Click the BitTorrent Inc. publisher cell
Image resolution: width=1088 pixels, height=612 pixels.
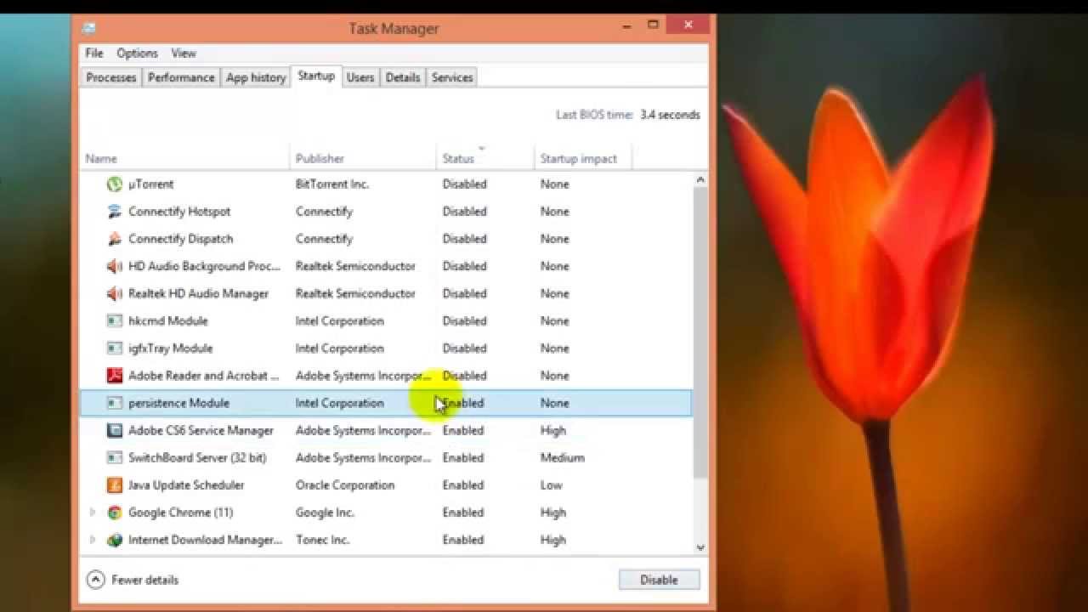tap(332, 184)
